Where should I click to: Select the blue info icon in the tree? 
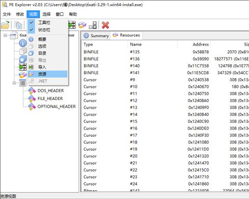click(x=23, y=43)
